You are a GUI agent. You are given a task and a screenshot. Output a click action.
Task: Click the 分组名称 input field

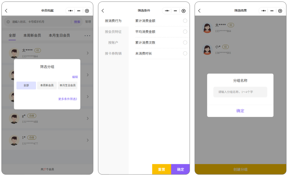point(240,92)
